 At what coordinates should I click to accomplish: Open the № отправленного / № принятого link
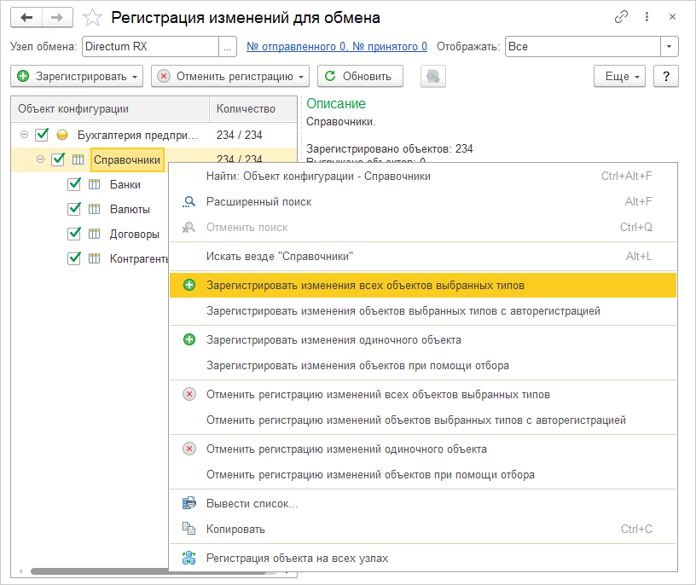click(x=337, y=47)
